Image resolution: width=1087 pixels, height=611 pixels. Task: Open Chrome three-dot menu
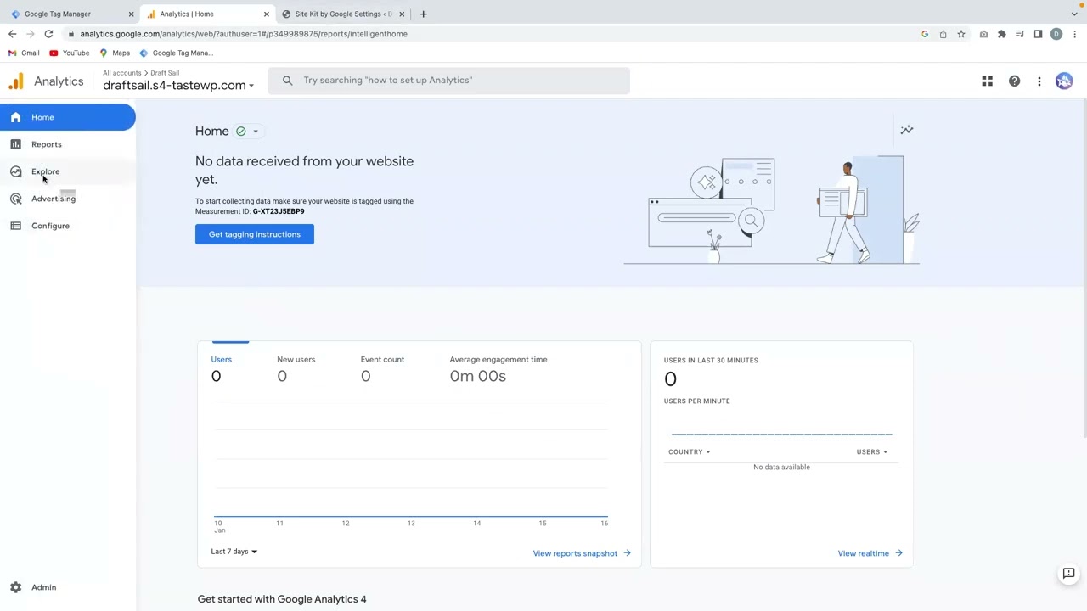pyautogui.click(x=1075, y=34)
